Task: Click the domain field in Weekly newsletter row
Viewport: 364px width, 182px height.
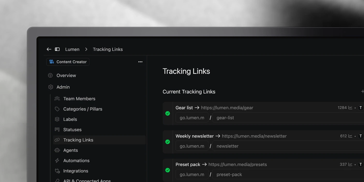Action: pos(192,146)
